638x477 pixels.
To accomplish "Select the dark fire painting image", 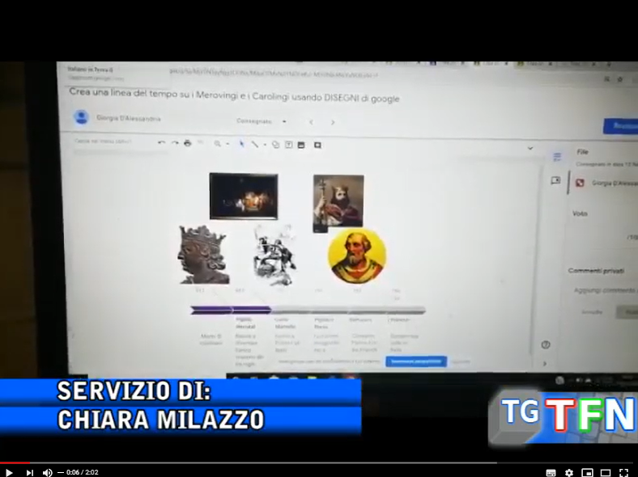I will (244, 196).
